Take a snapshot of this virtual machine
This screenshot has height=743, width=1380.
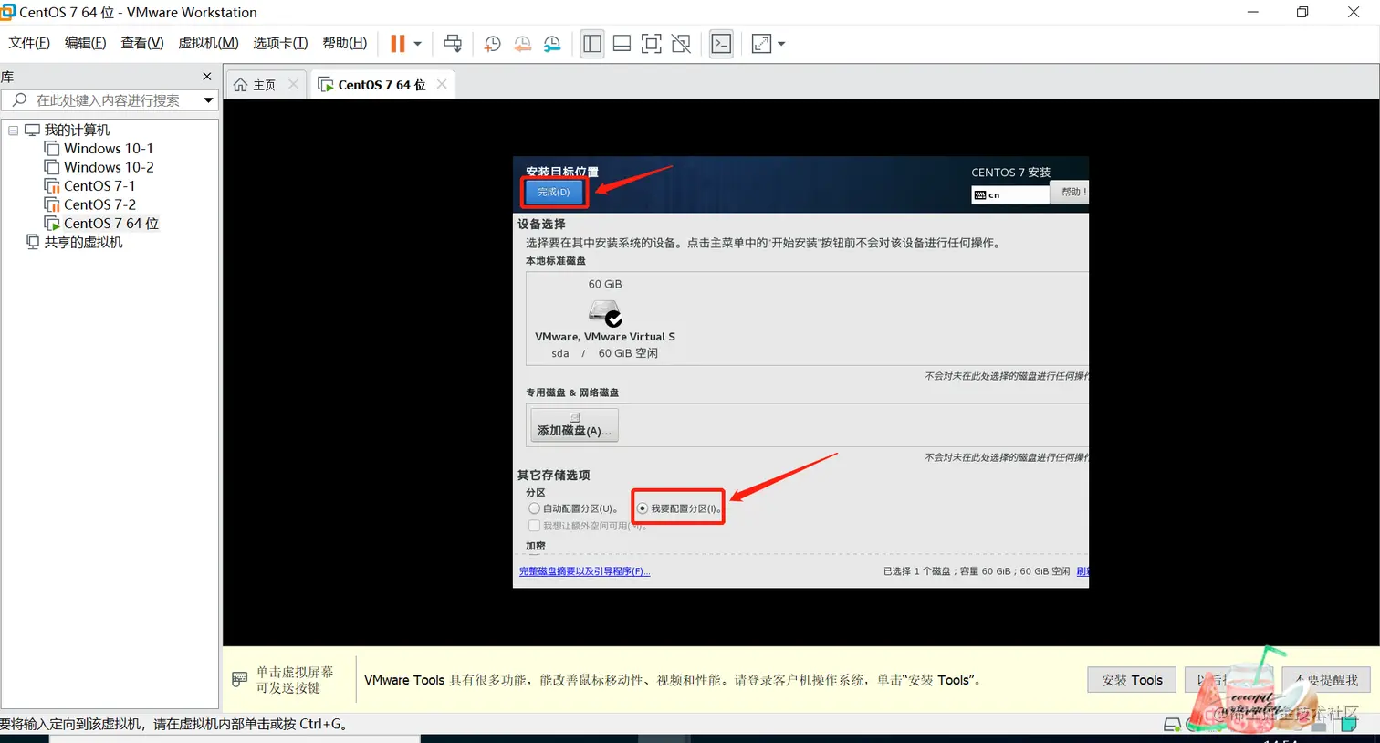(x=492, y=43)
